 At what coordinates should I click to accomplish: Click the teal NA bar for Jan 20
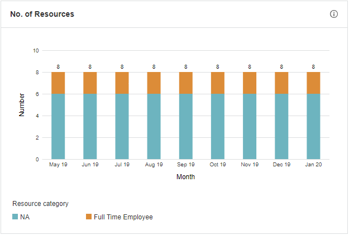[x=313, y=126]
